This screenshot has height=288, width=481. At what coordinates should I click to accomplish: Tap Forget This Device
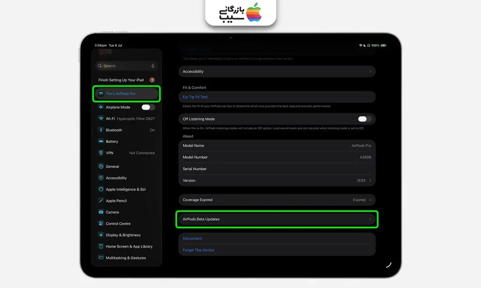(198, 250)
